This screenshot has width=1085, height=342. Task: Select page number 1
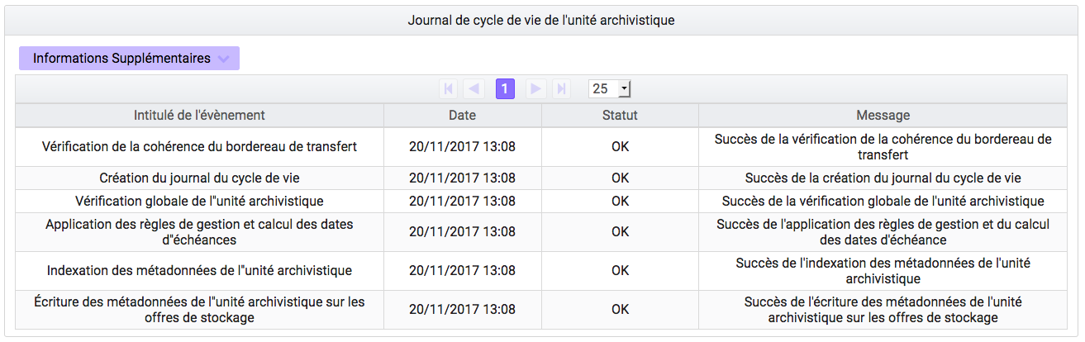point(505,88)
